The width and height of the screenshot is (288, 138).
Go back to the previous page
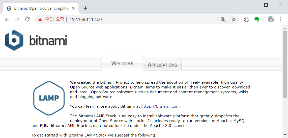(x=7, y=19)
